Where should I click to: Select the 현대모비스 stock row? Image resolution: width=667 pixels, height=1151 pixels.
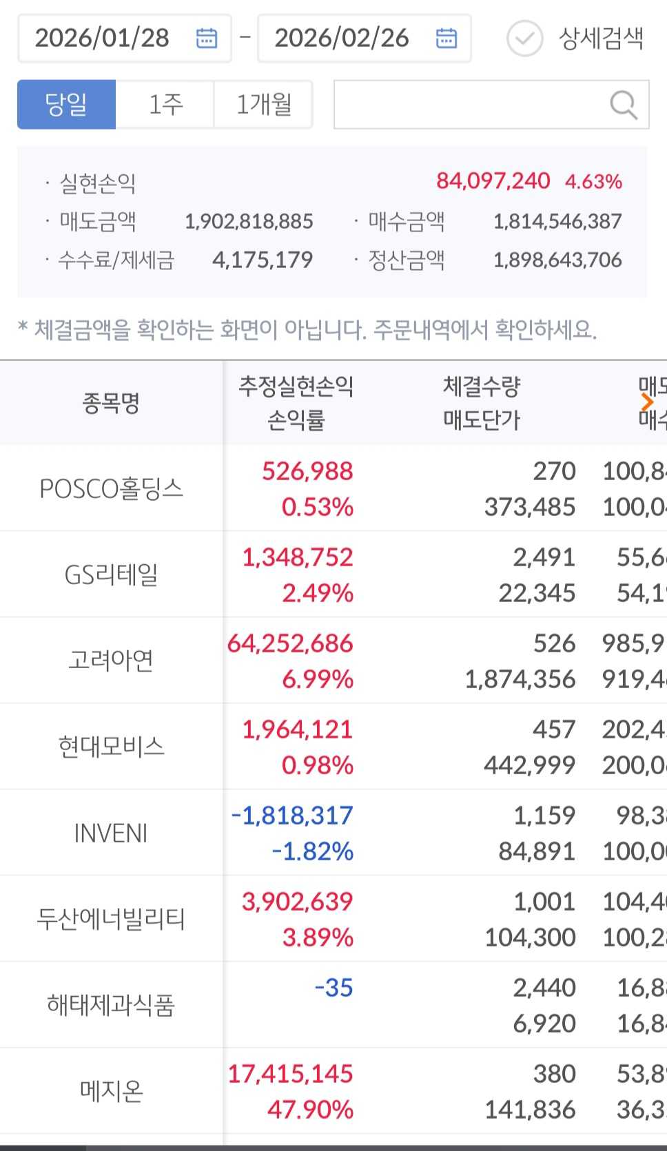click(111, 747)
